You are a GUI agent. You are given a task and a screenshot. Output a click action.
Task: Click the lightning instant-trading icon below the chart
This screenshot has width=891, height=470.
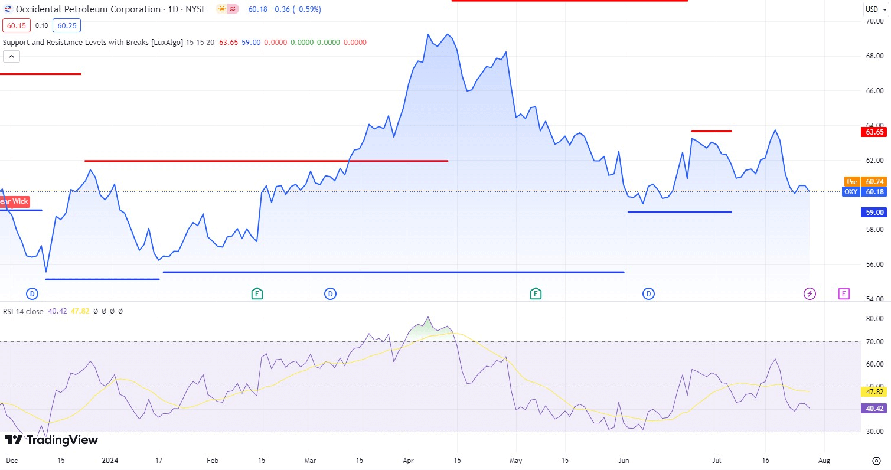(810, 293)
